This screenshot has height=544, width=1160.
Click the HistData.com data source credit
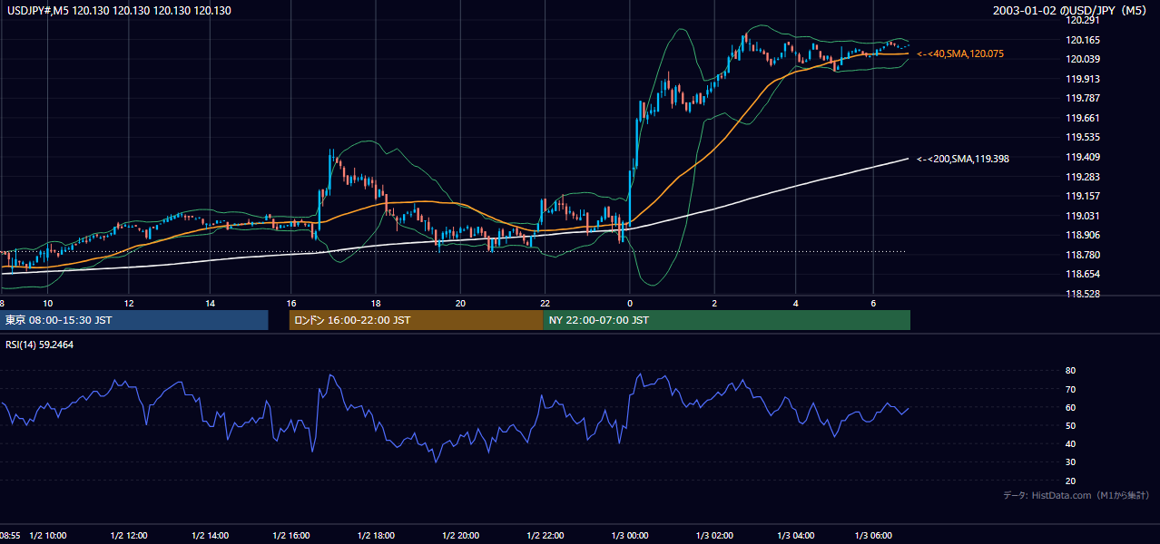pos(1076,495)
